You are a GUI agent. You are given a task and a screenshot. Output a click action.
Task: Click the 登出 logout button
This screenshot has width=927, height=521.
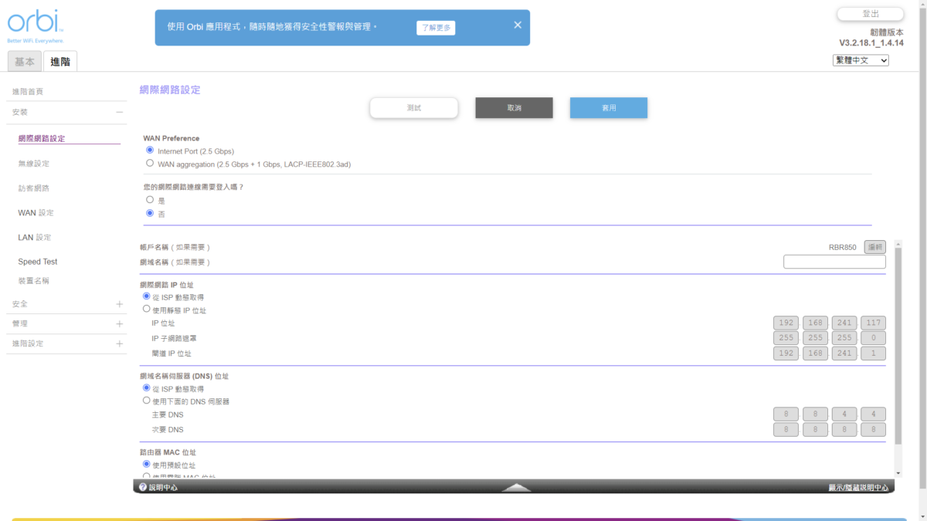coord(871,14)
